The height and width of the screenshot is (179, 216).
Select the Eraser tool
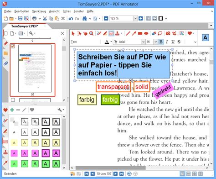[x=154, y=33]
